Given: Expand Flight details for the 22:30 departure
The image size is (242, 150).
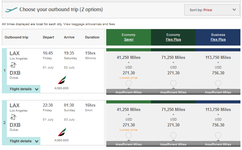Looking at the screenshot, I should pyautogui.click(x=24, y=141).
